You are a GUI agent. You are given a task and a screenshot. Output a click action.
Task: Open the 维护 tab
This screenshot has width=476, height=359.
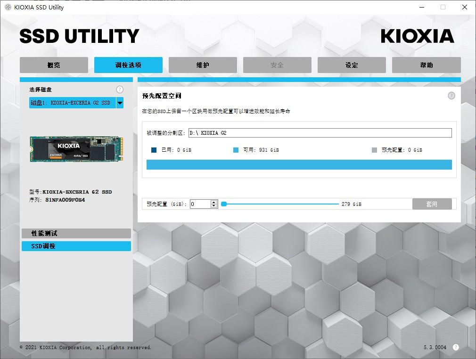click(203, 65)
